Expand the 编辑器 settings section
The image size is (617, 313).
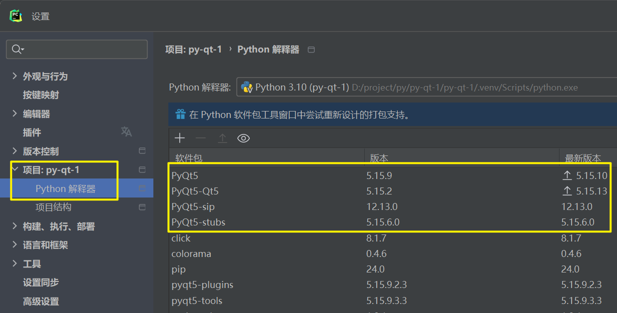pyautogui.click(x=14, y=113)
